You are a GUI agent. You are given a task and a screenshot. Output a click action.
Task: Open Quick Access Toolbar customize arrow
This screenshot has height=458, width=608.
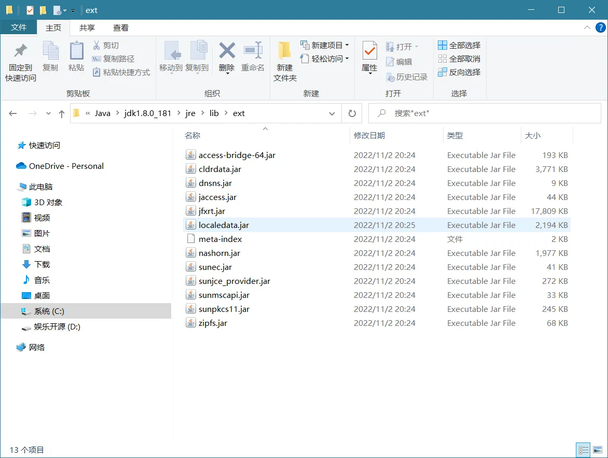click(73, 11)
